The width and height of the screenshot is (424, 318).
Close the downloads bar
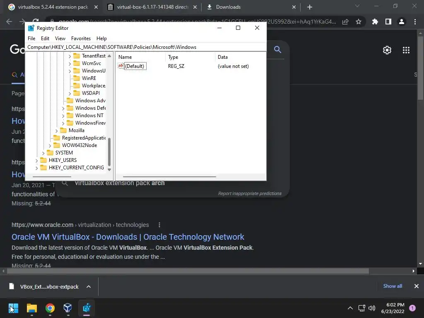[417, 286]
